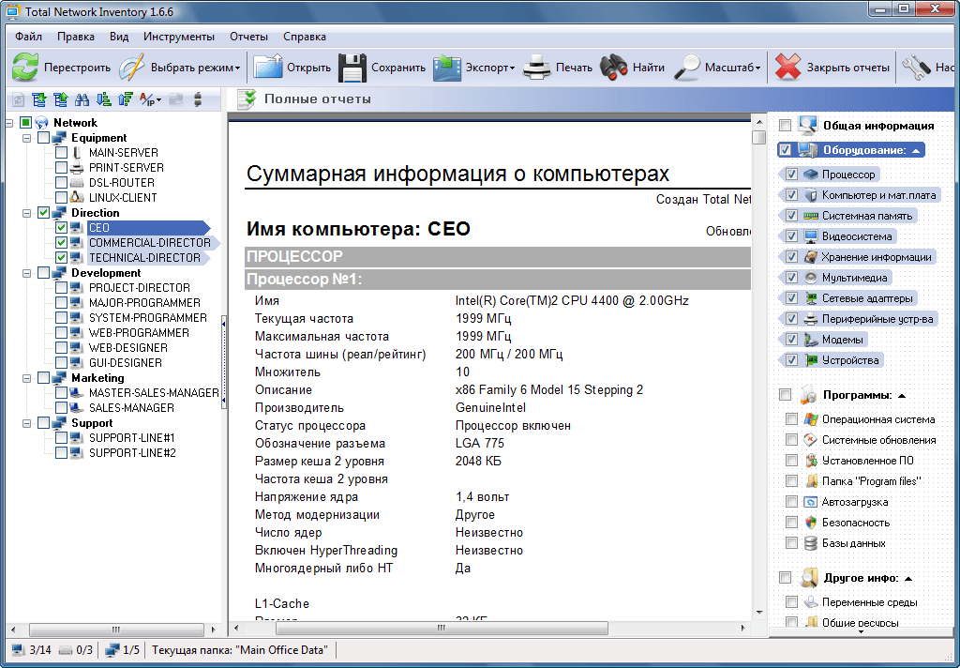Image resolution: width=960 pixels, height=668 pixels.
Task: Click the sort ascending icon above the tree
Action: click(x=126, y=99)
